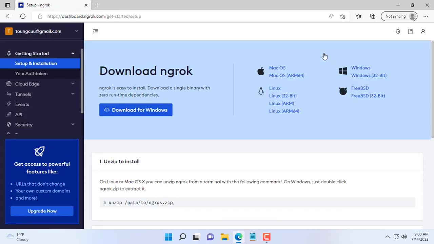
Task: Download Windows (32-Bit) version
Action: click(369, 75)
